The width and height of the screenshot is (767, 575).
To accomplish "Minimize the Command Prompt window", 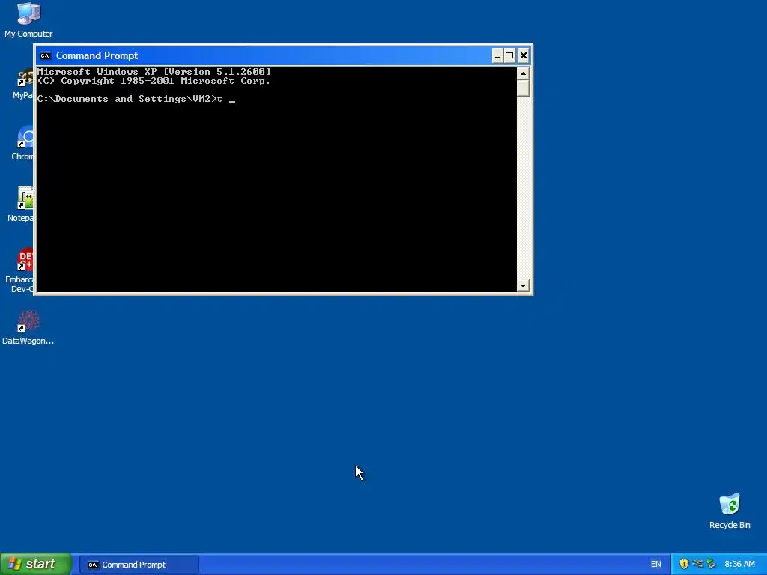I will tap(497, 55).
